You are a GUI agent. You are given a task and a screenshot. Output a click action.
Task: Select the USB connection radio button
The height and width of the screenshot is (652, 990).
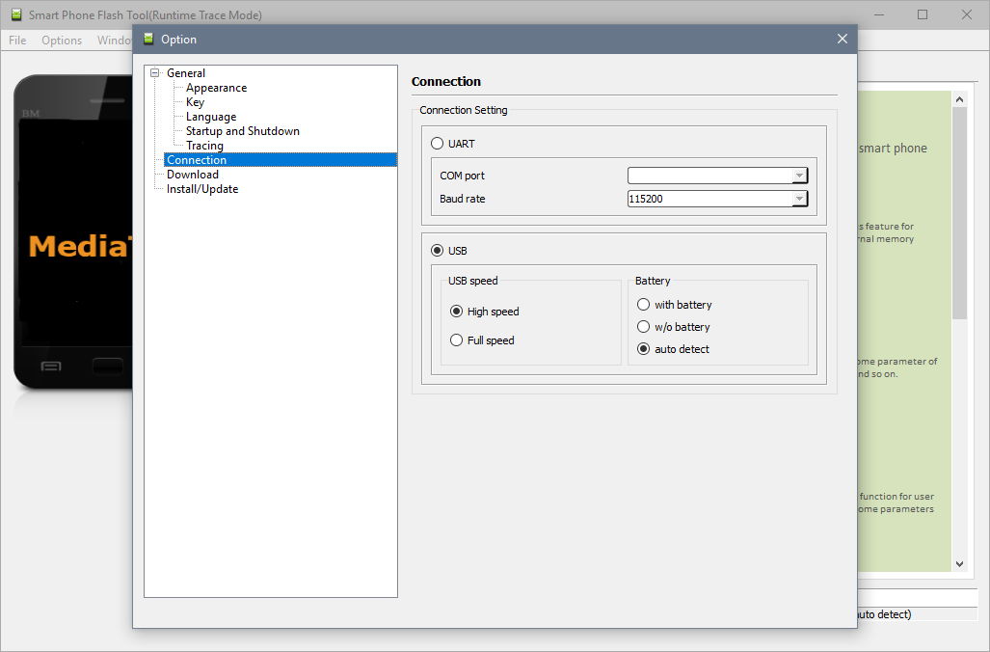click(438, 251)
